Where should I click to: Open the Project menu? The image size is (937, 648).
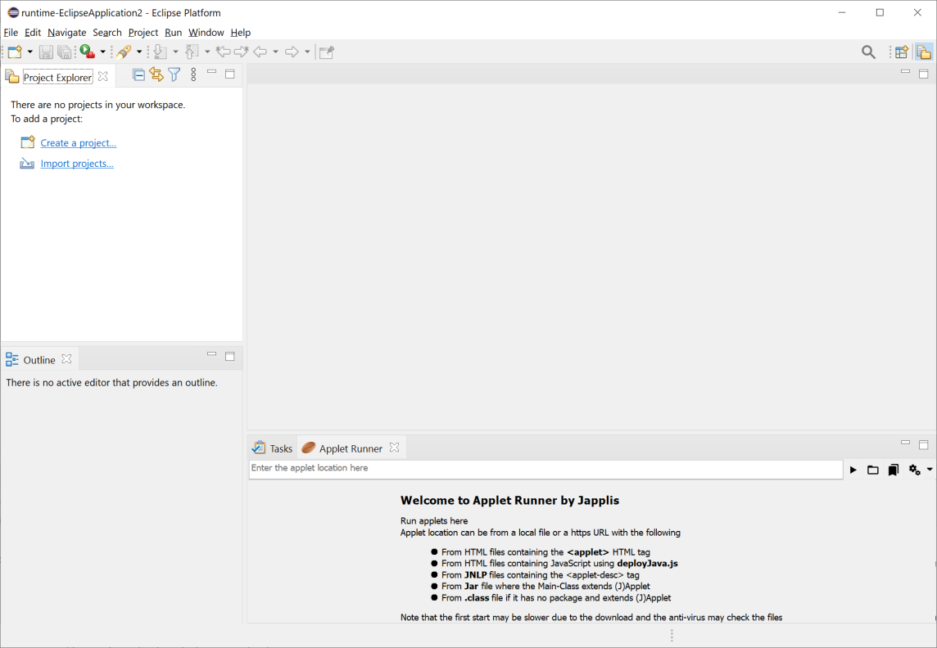tap(143, 32)
